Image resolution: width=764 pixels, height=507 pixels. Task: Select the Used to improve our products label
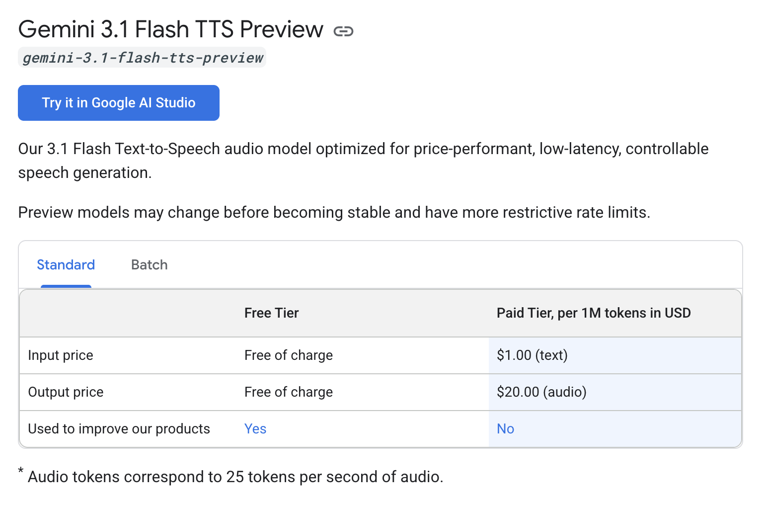coord(119,428)
